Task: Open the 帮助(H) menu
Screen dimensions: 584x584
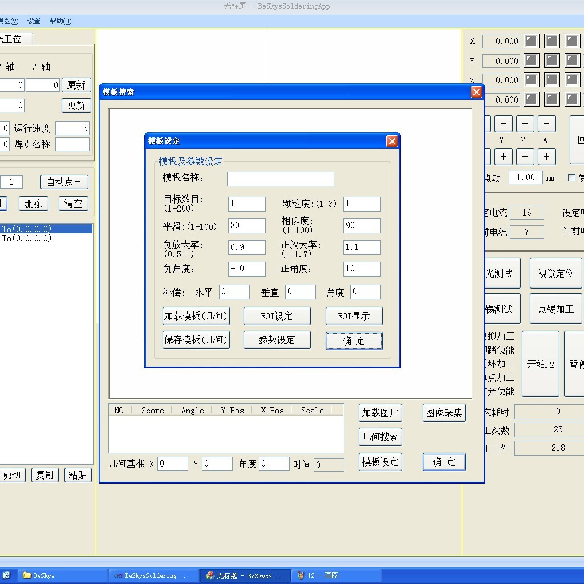Action: [60, 21]
